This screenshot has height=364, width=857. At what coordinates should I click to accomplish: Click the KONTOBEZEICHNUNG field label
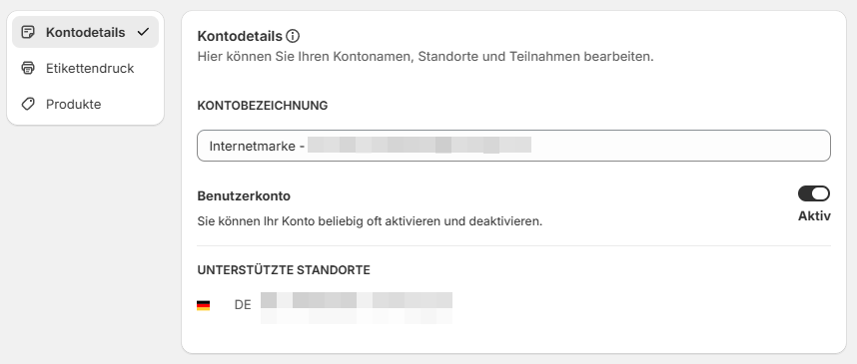[263, 106]
